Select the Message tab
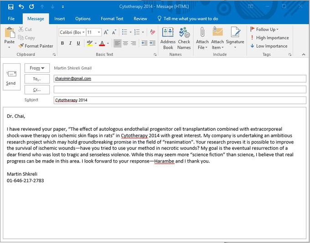Screen dimensions: 310x243 tap(36, 19)
